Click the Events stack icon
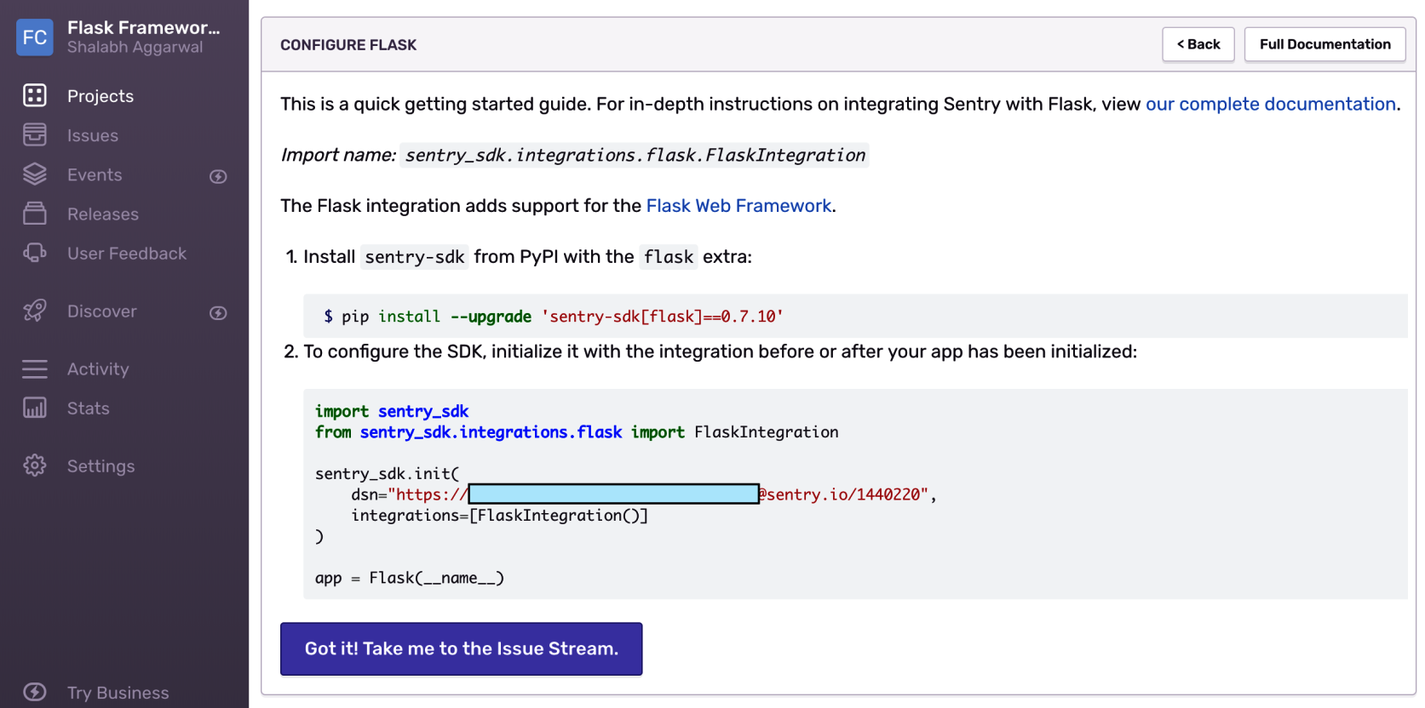The image size is (1425, 708). (x=35, y=174)
